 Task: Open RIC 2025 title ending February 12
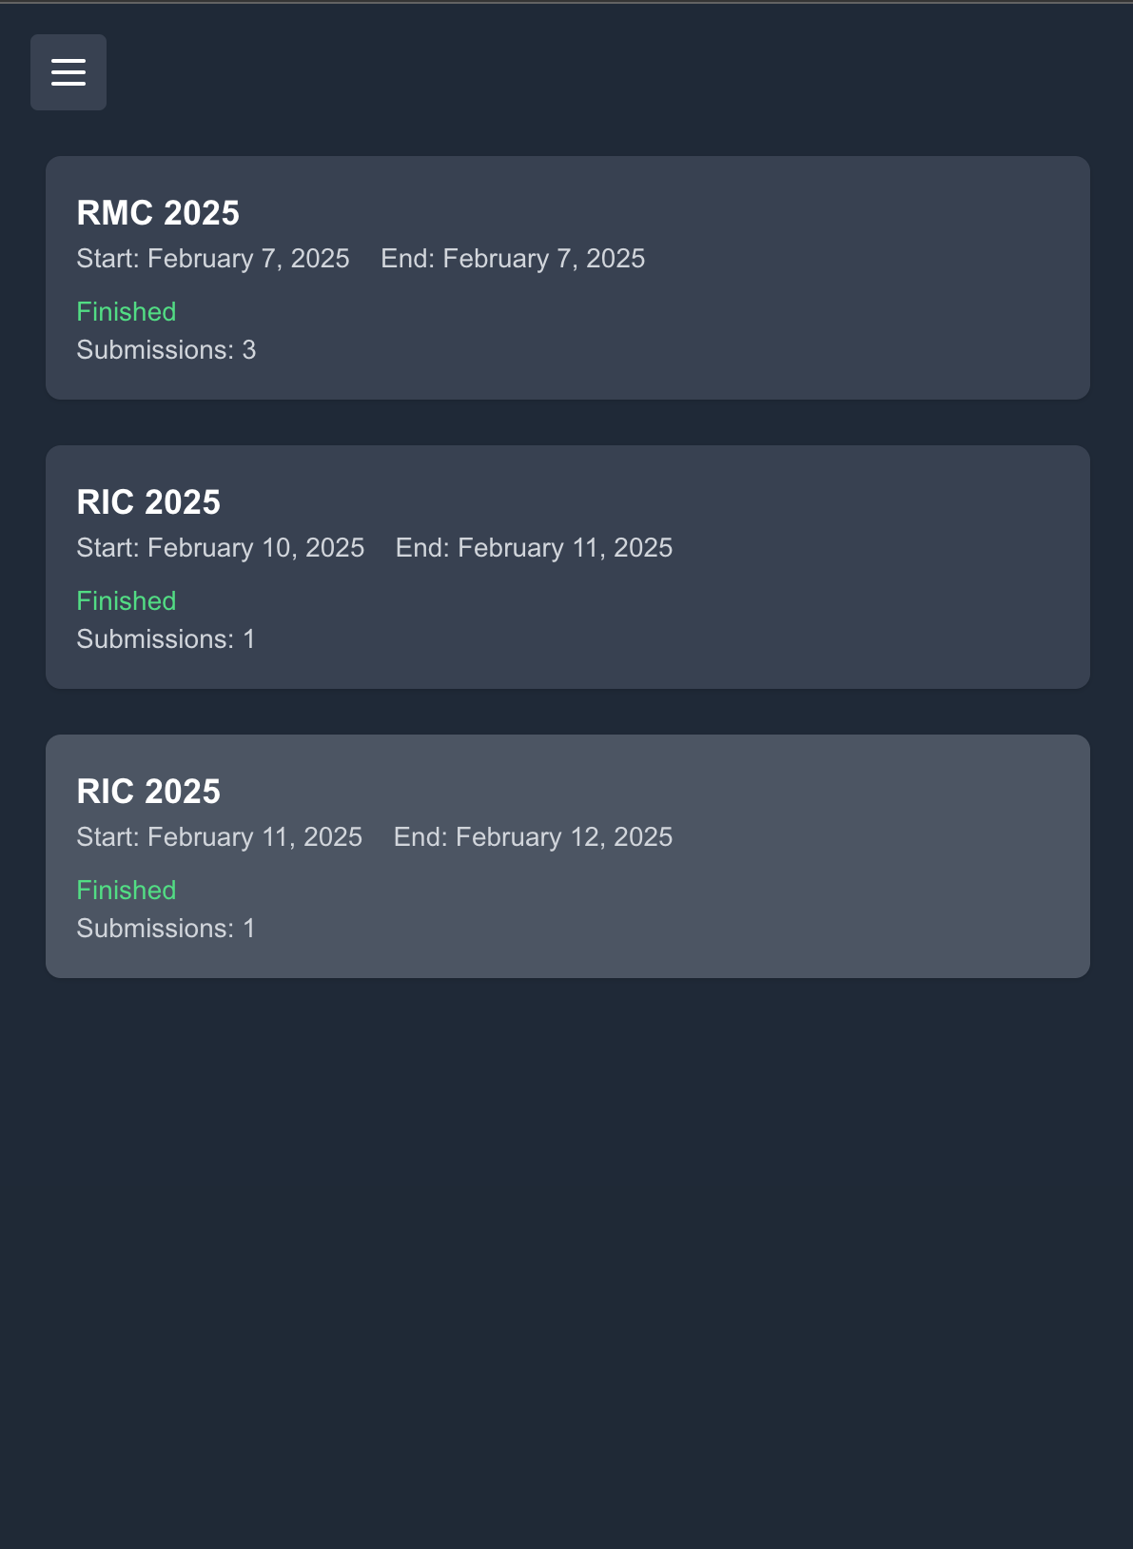coord(148,792)
